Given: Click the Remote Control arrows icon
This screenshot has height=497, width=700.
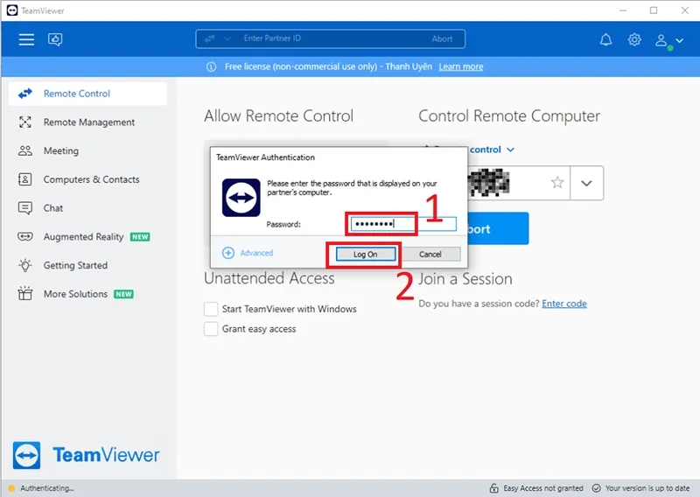Looking at the screenshot, I should point(25,94).
